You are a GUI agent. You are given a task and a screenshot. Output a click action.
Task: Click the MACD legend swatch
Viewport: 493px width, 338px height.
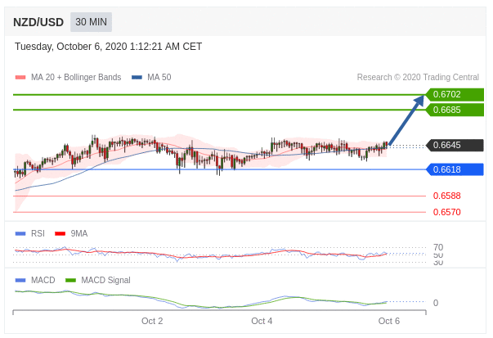pyautogui.click(x=20, y=280)
